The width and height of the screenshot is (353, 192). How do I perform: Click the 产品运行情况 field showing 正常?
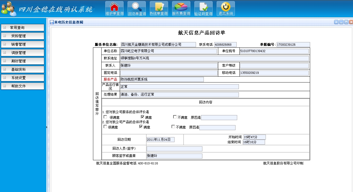click(x=179, y=87)
